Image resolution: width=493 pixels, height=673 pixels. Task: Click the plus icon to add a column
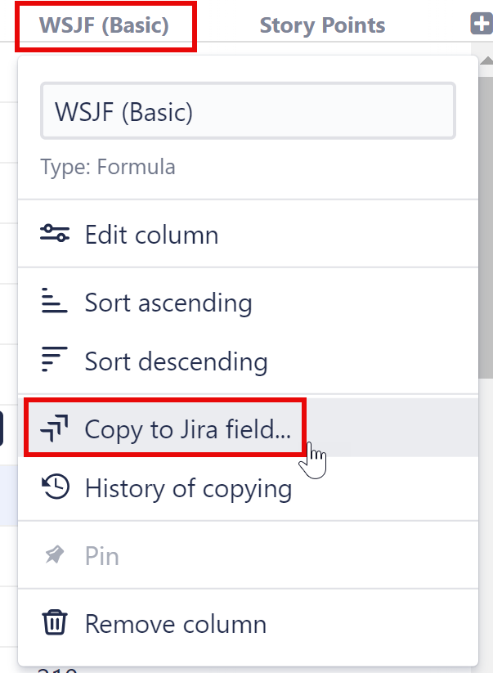coord(482,25)
